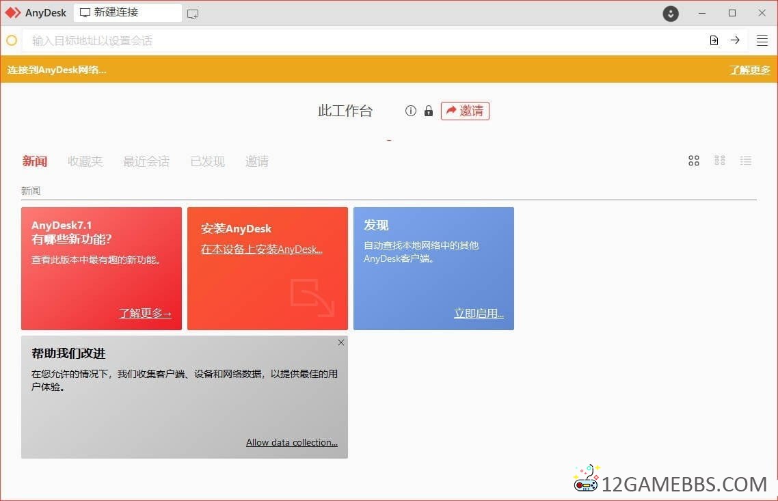Click the 邀请 invite button
Screen dimensions: 778x501
(x=465, y=111)
